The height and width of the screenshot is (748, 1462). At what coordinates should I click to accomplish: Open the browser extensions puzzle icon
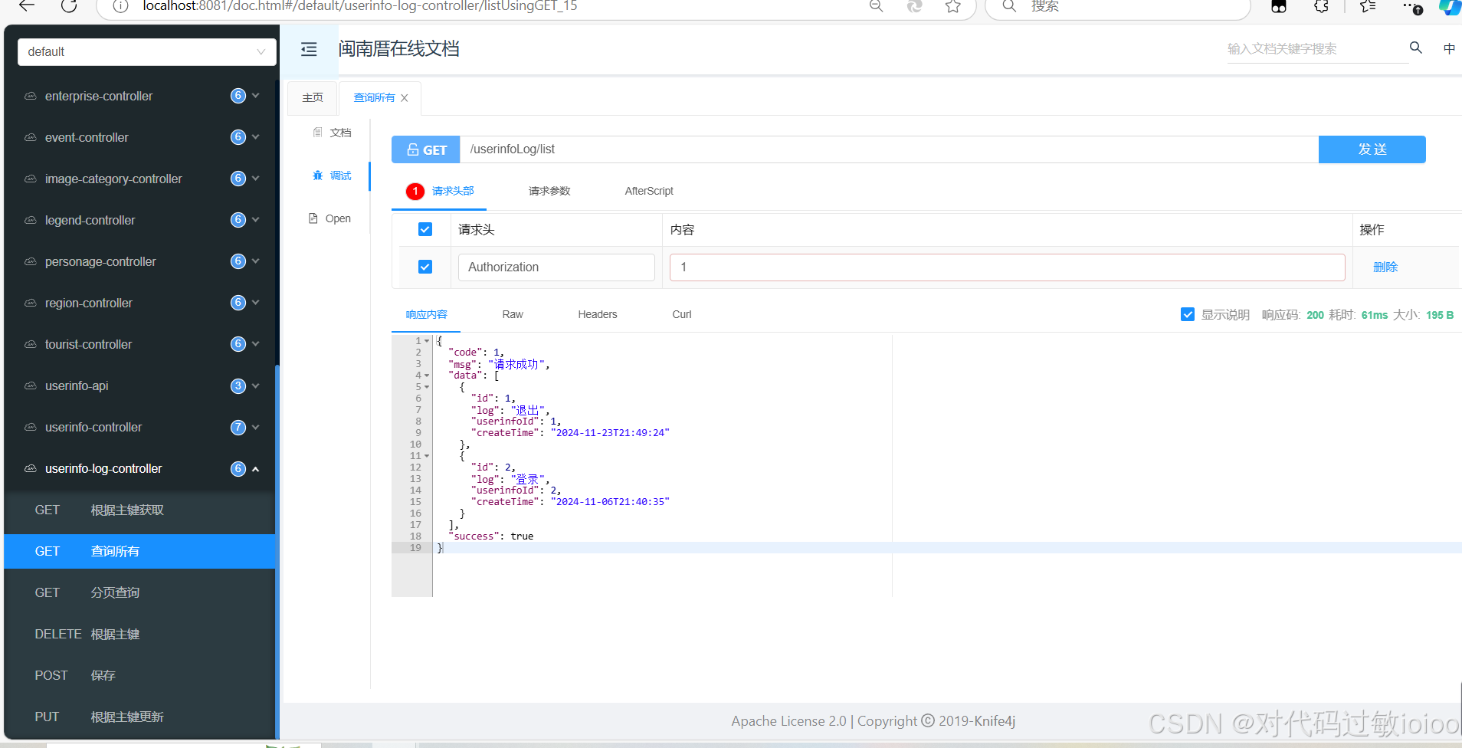pos(1320,7)
